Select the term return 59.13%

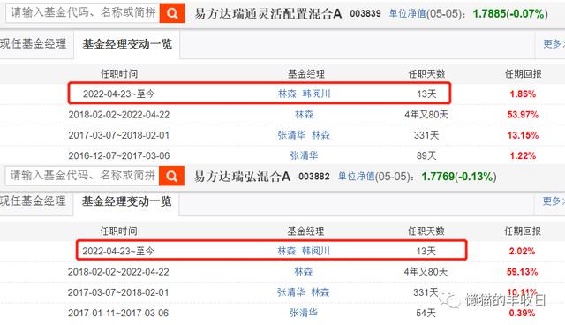(x=522, y=272)
